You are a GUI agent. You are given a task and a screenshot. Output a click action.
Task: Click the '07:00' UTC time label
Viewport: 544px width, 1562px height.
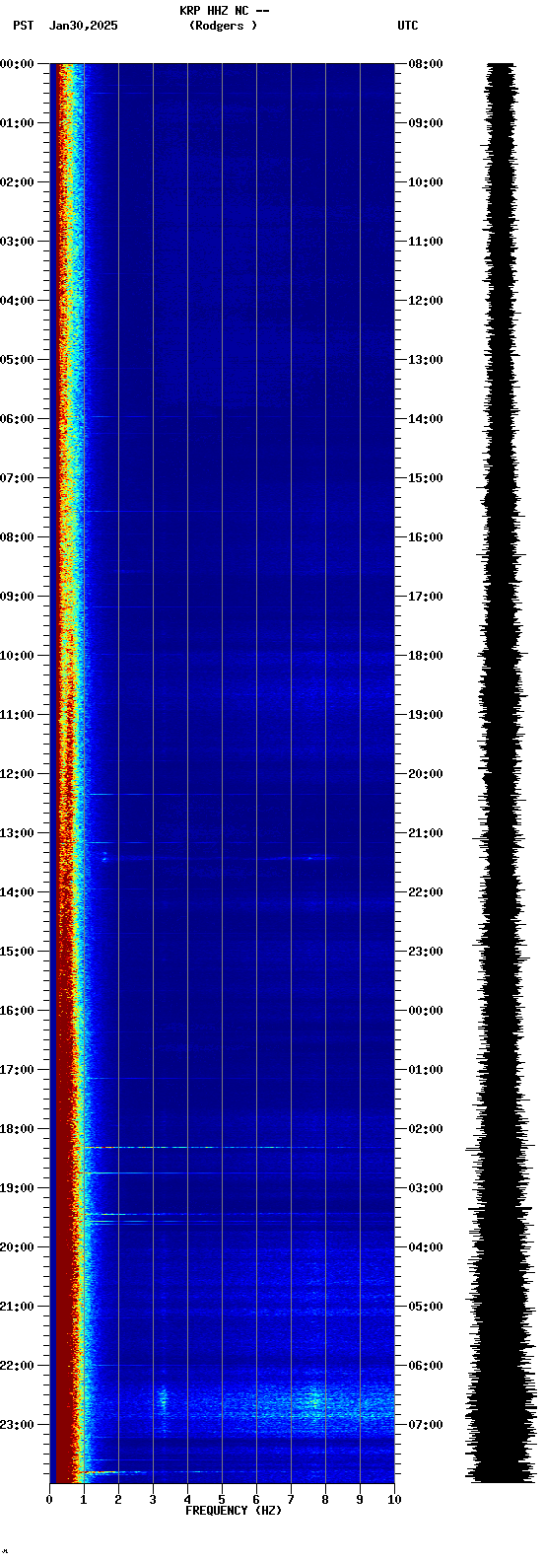426,1425
